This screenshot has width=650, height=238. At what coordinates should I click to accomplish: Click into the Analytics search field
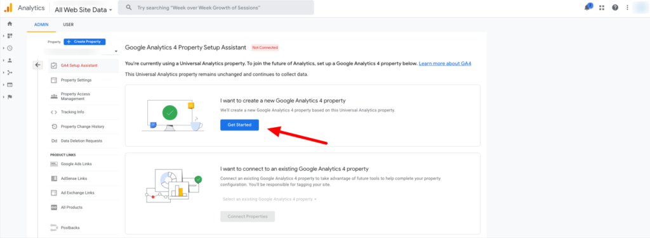(216, 8)
